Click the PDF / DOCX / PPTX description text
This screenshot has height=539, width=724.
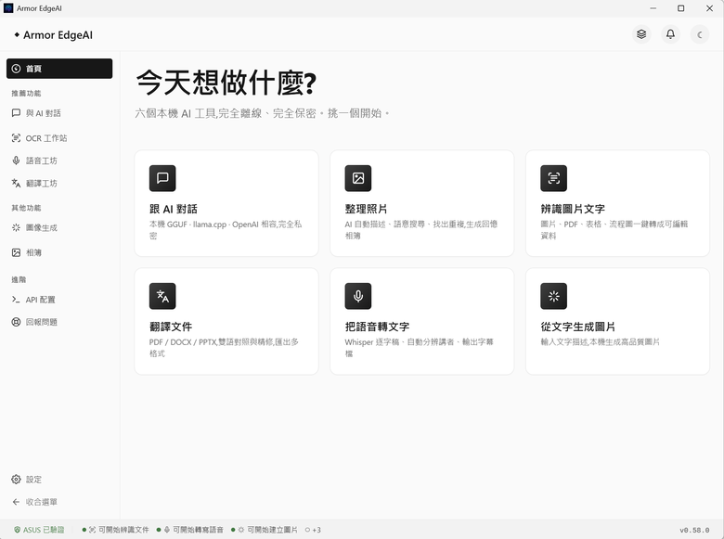[224, 348]
